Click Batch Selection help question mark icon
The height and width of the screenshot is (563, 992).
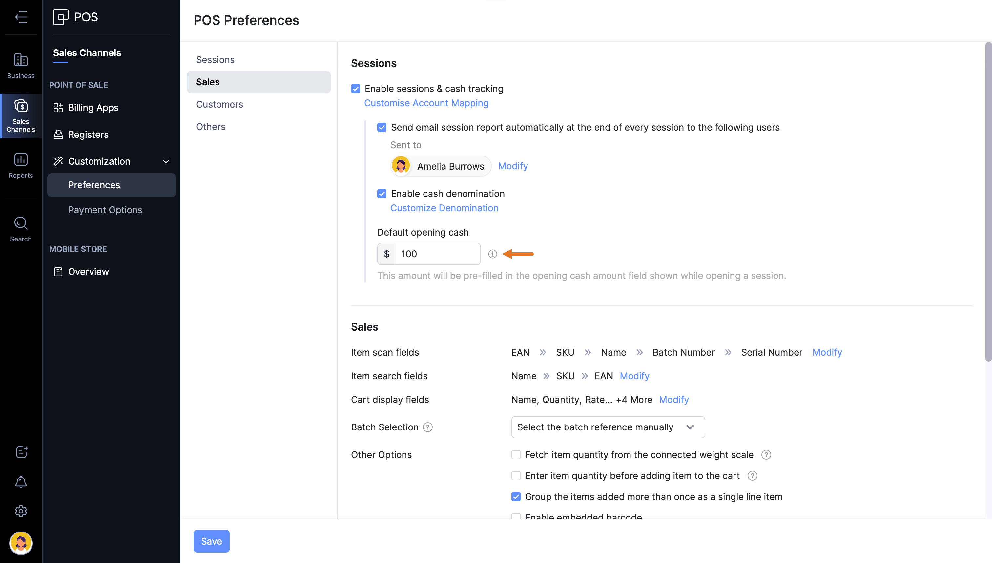[427, 427]
